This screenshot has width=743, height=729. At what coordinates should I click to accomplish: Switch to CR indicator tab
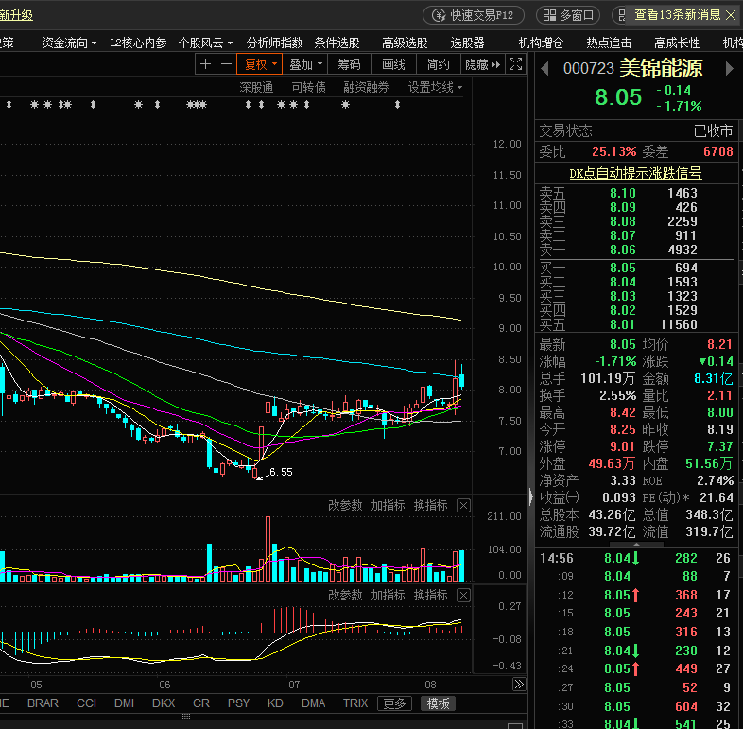click(x=201, y=703)
